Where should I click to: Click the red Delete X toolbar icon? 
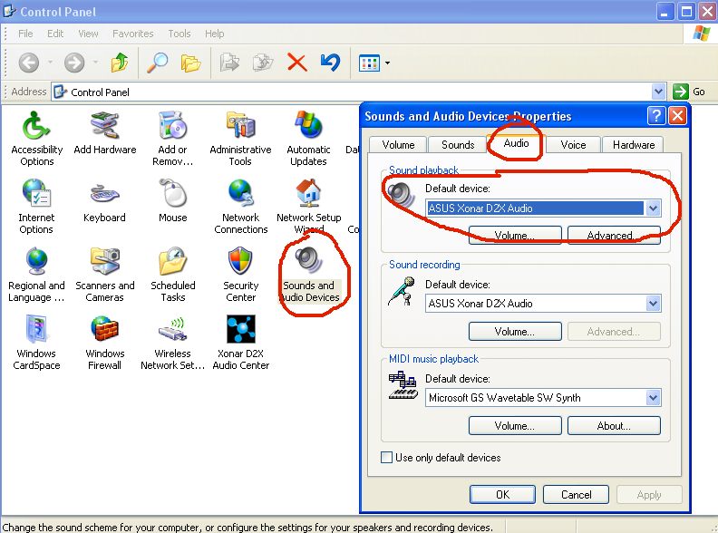pyautogui.click(x=296, y=63)
